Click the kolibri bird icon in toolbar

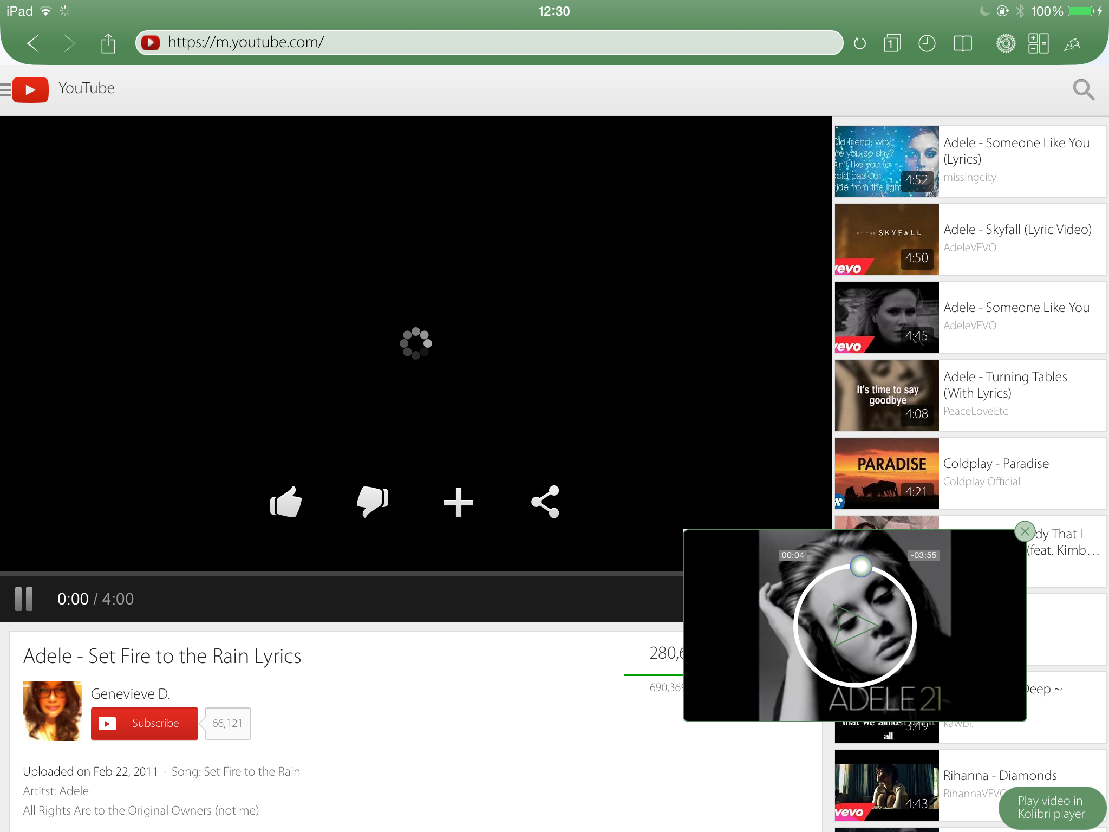click(x=1072, y=44)
